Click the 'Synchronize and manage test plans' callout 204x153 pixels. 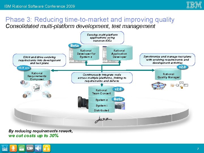click(x=167, y=60)
